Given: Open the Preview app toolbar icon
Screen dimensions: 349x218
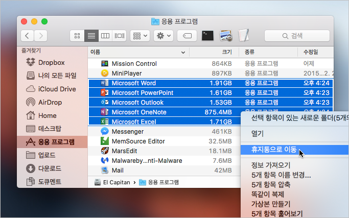Looking at the screenshot, I should coord(226,36).
